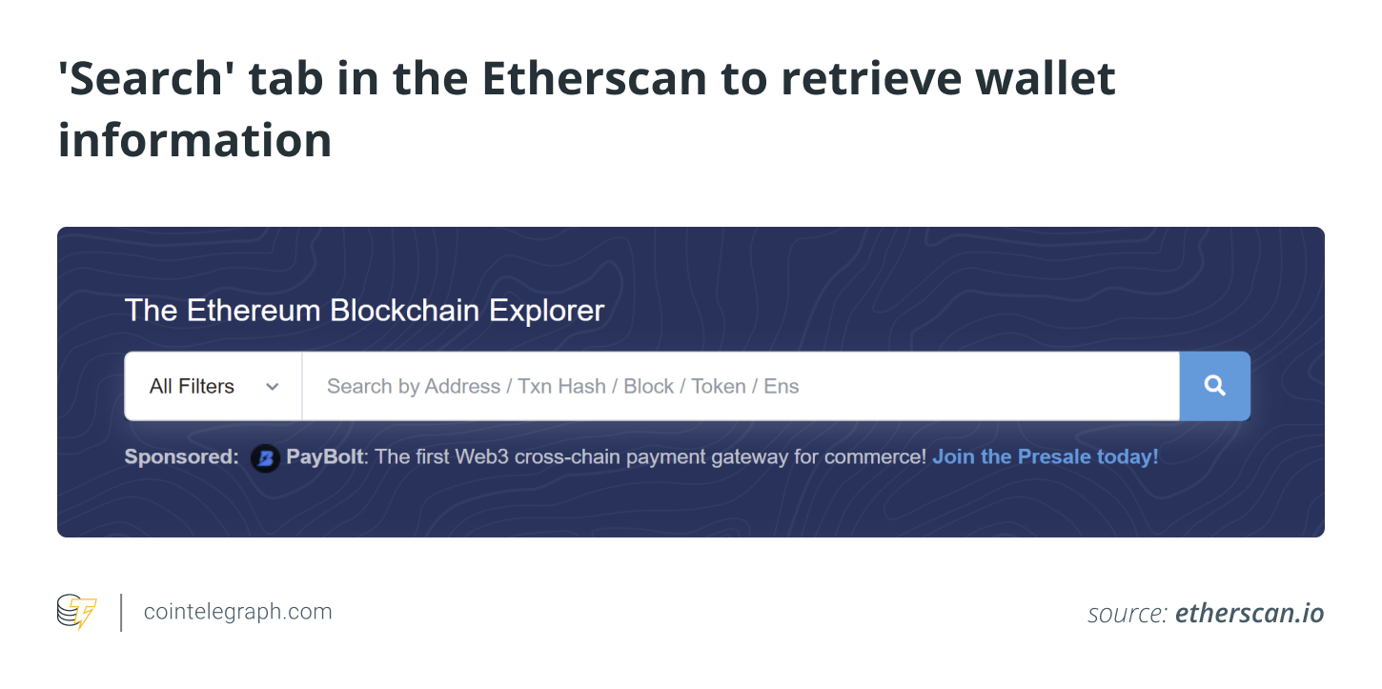Click the Cointelegraph coin-stack logo
This screenshot has width=1382, height=689.
coord(77,612)
